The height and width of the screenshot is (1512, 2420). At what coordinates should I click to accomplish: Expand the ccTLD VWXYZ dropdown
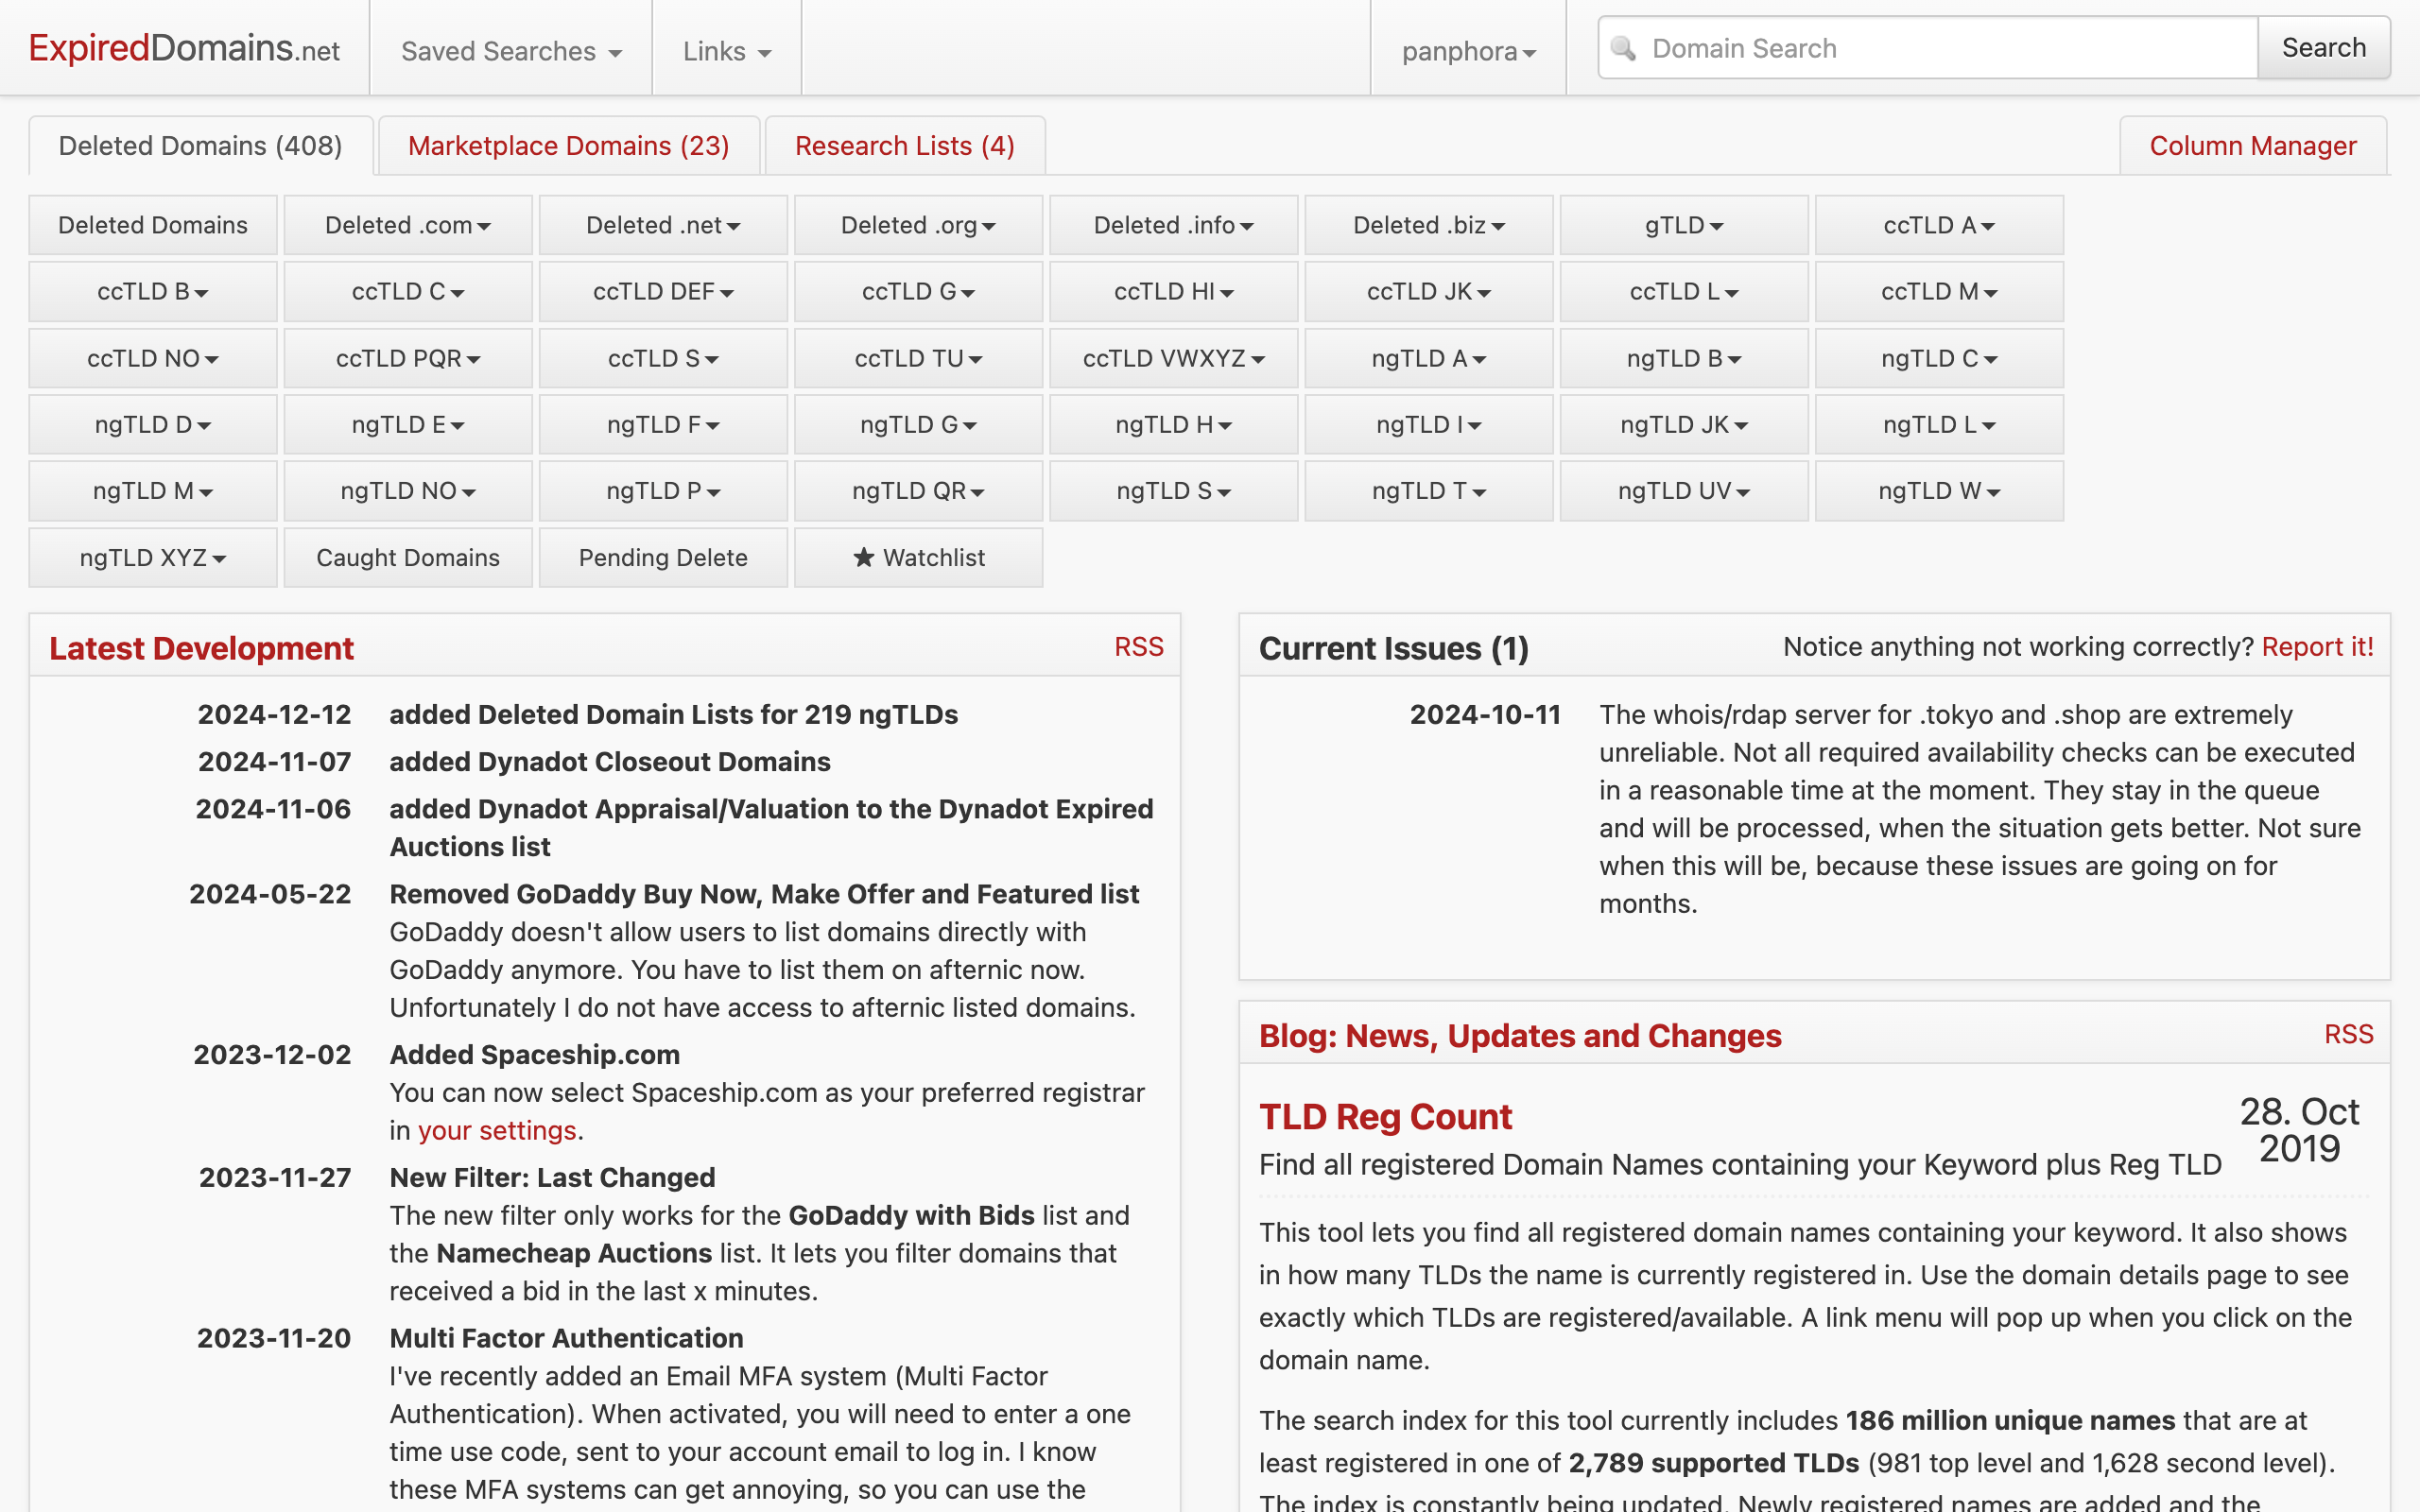1173,358
